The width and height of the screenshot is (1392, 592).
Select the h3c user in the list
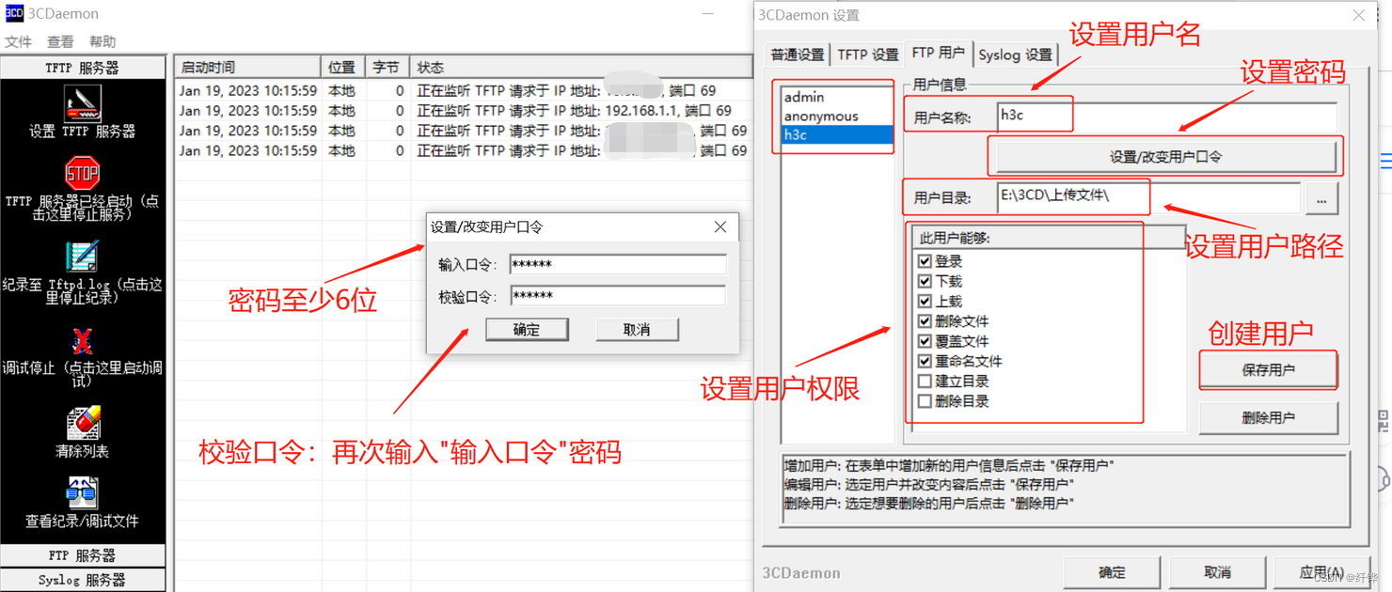coord(837,134)
